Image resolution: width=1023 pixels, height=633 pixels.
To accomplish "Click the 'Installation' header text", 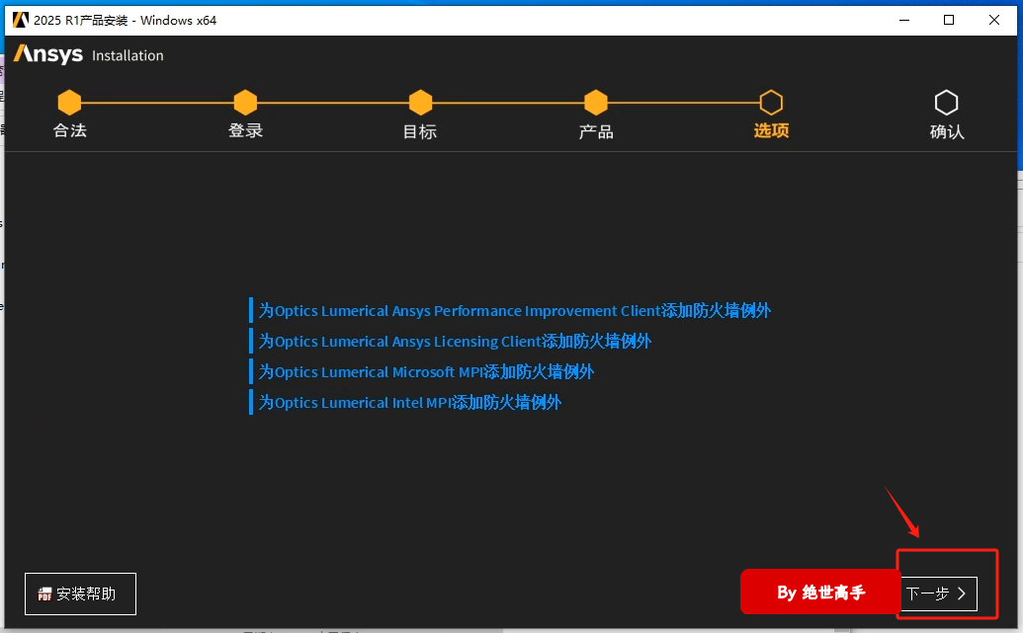I will 128,56.
